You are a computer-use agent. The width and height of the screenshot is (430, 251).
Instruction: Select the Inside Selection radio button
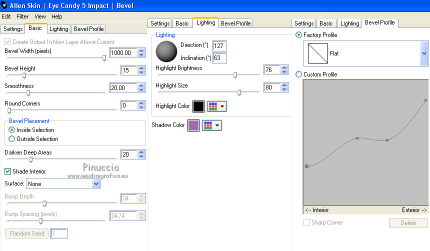[11, 130]
